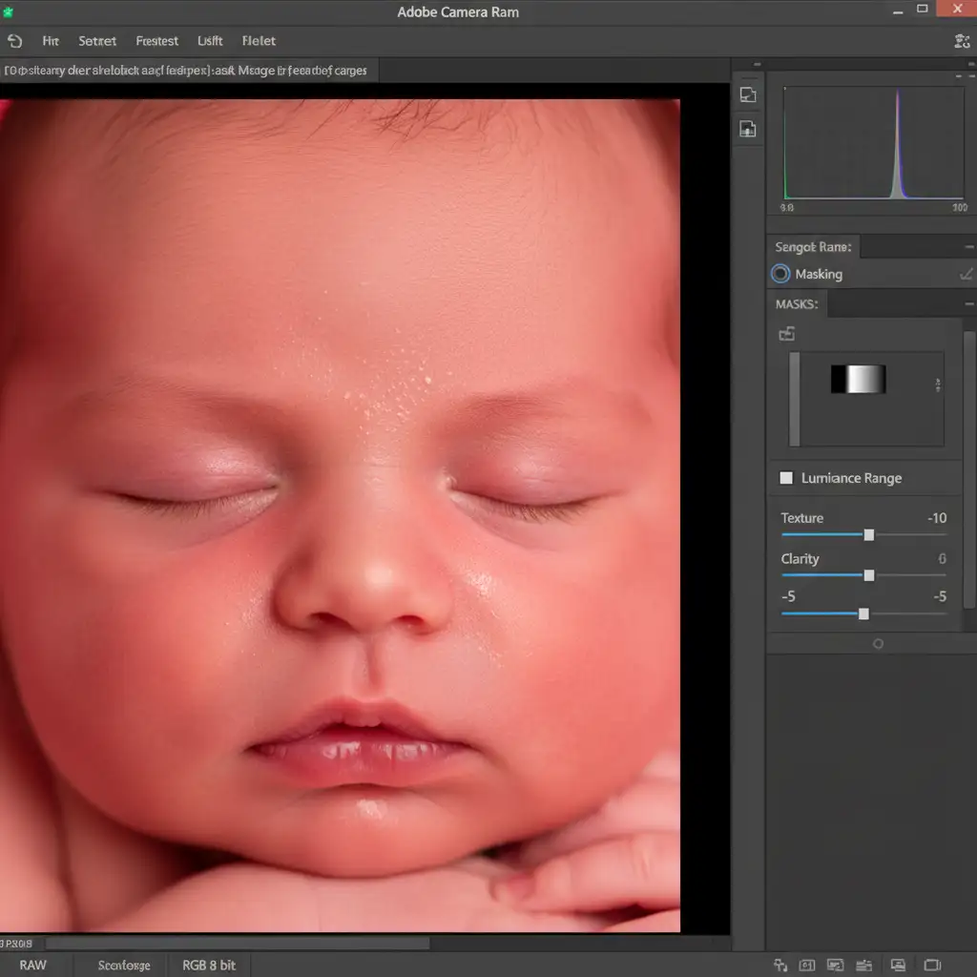Enable the Lumiance Range checkbox
The image size is (977, 977).
coord(786,478)
